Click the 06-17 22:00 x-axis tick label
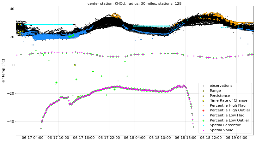This screenshot has width=256, height=142. coord(109,138)
